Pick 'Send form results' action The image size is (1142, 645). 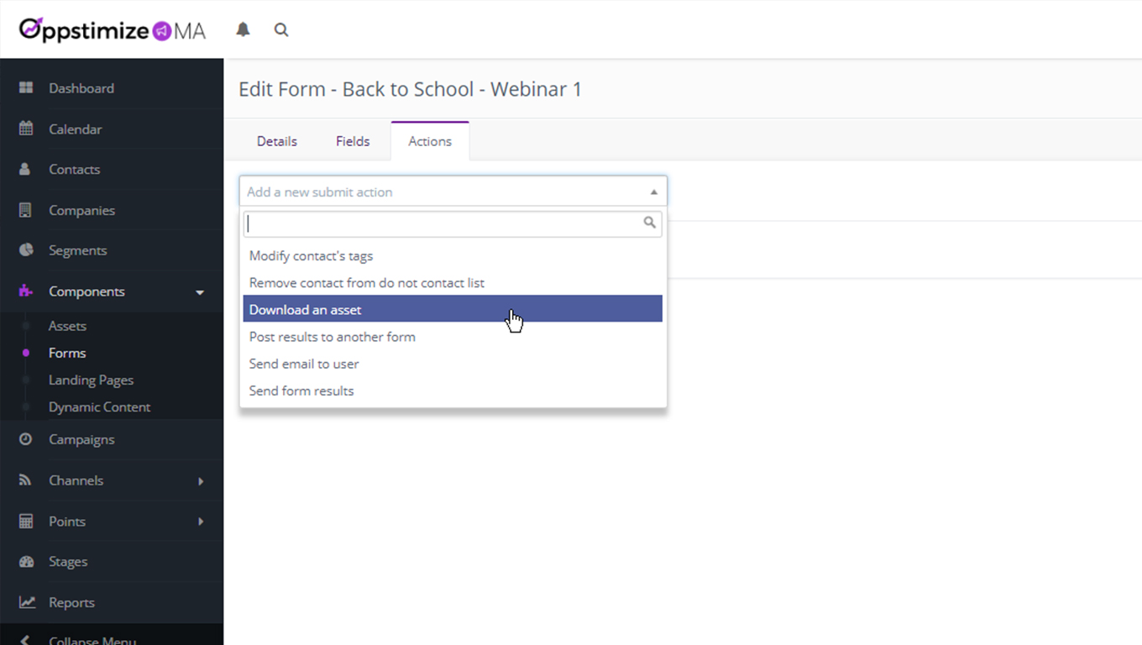click(x=453, y=391)
